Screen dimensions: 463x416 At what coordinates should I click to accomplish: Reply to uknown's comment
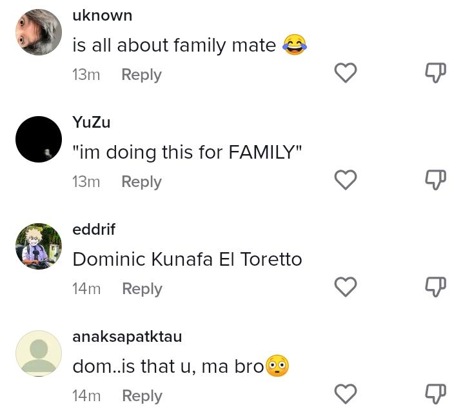(x=141, y=75)
